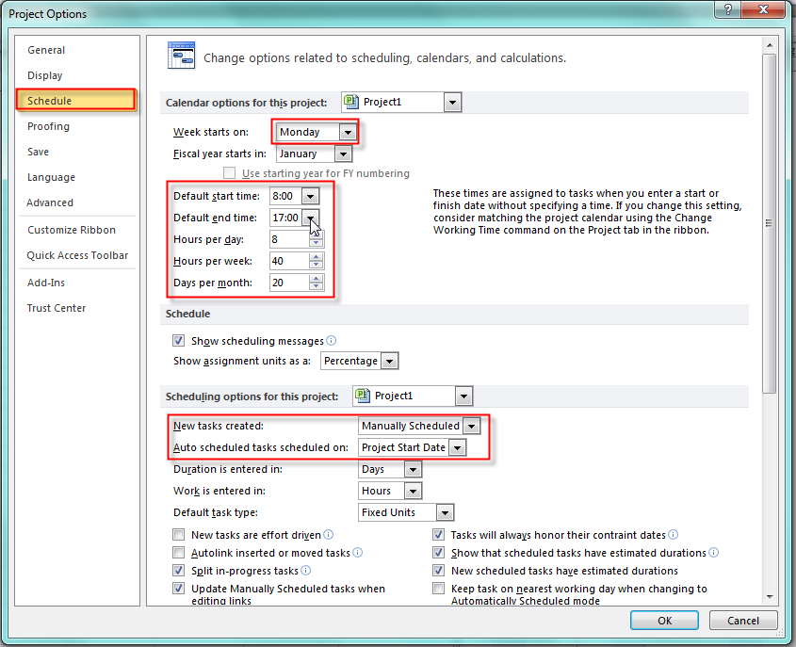Image resolution: width=796 pixels, height=647 pixels.
Task: Click the schedule calendar icon in header
Action: click(181, 57)
